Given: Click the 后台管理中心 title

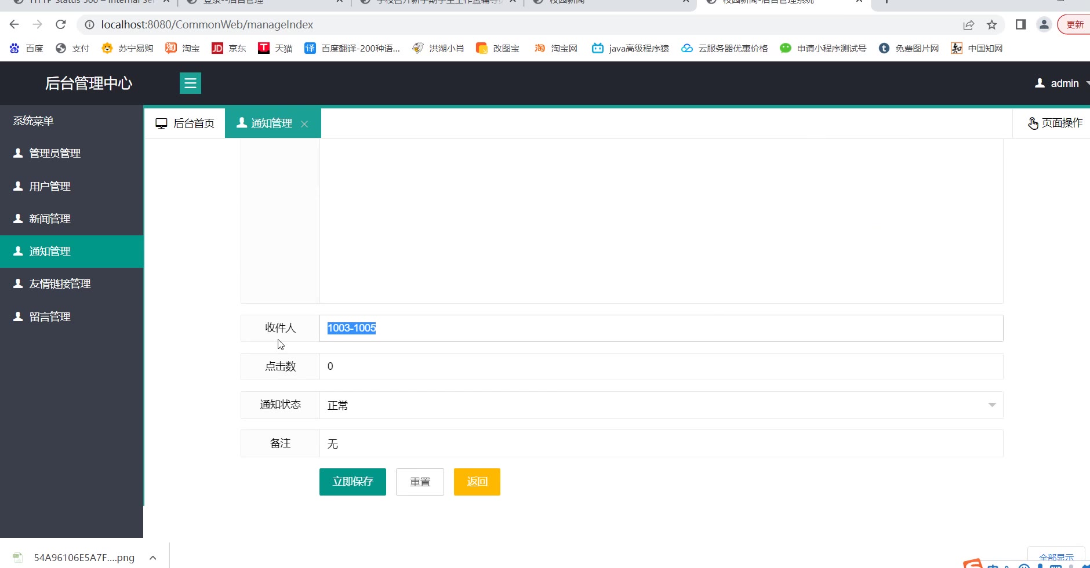Looking at the screenshot, I should (89, 83).
